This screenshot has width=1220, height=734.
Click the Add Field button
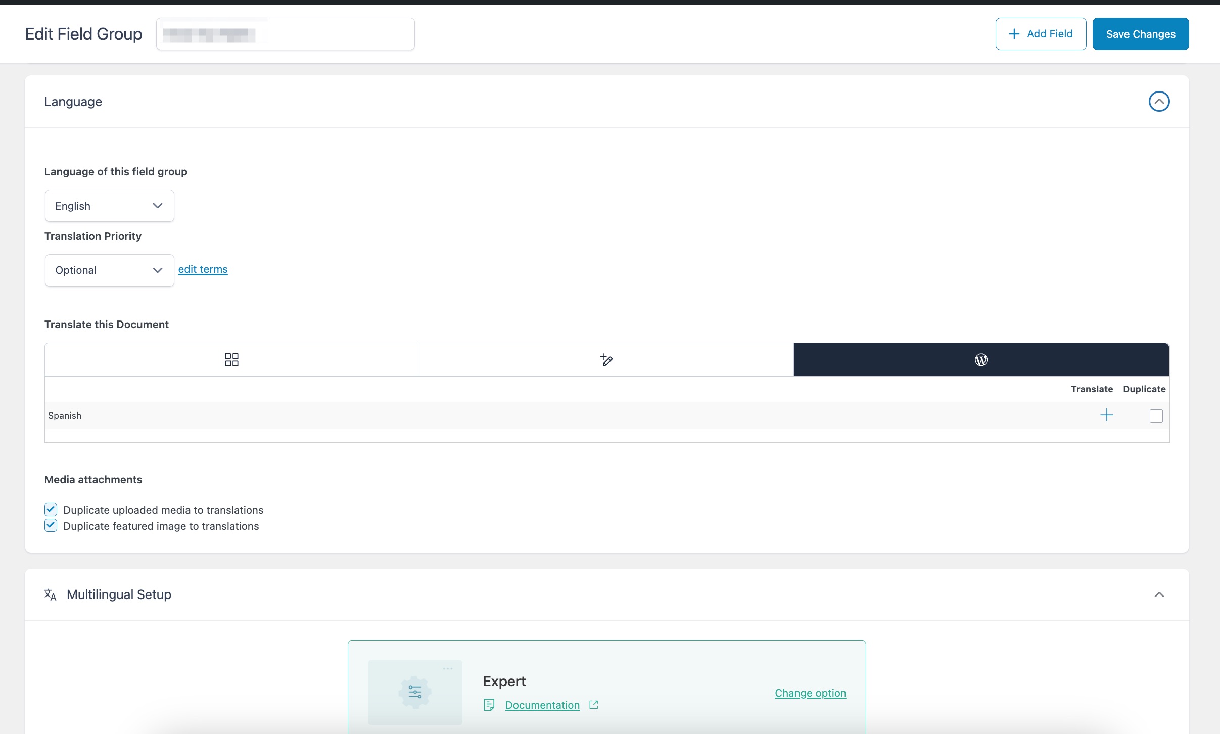coord(1041,34)
